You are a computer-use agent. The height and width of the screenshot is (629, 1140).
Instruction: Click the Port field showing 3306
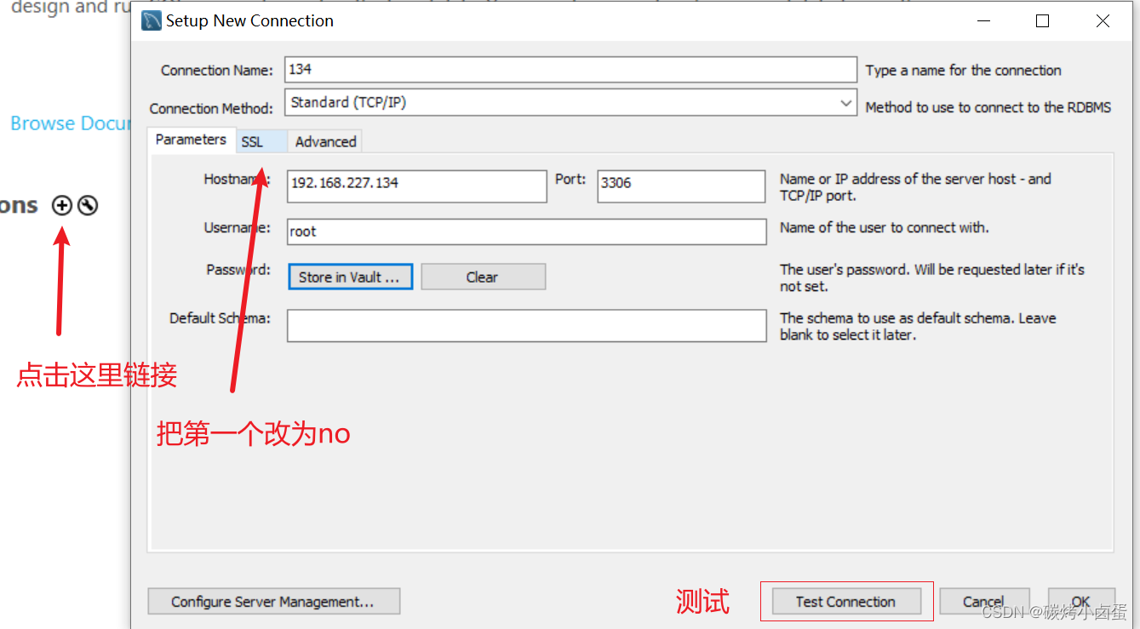[681, 186]
